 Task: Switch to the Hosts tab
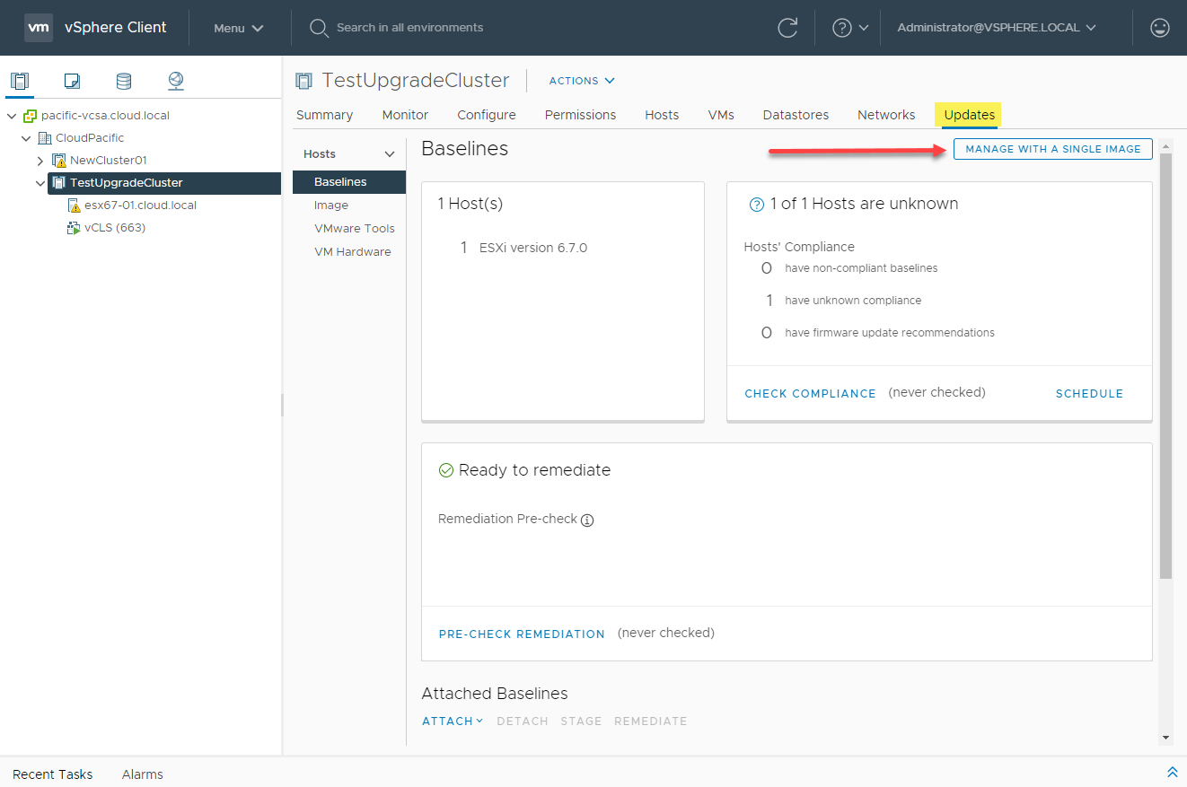tap(662, 115)
